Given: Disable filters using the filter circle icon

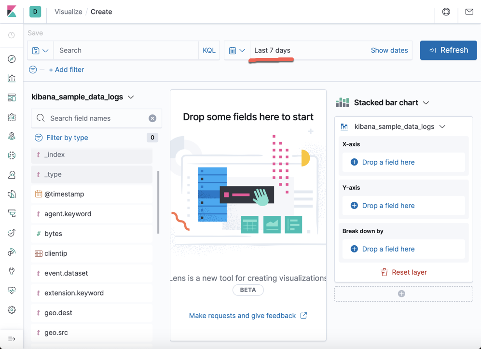Looking at the screenshot, I should coord(32,70).
